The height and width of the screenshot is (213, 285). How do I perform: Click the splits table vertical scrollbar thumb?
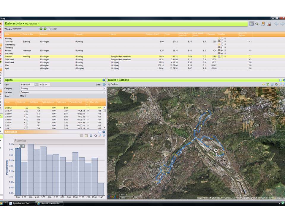tap(104, 111)
